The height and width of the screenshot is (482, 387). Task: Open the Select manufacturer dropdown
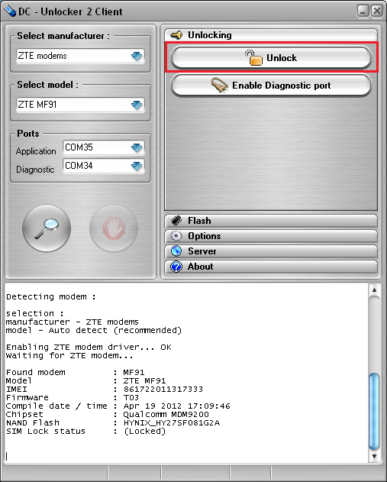pos(80,56)
